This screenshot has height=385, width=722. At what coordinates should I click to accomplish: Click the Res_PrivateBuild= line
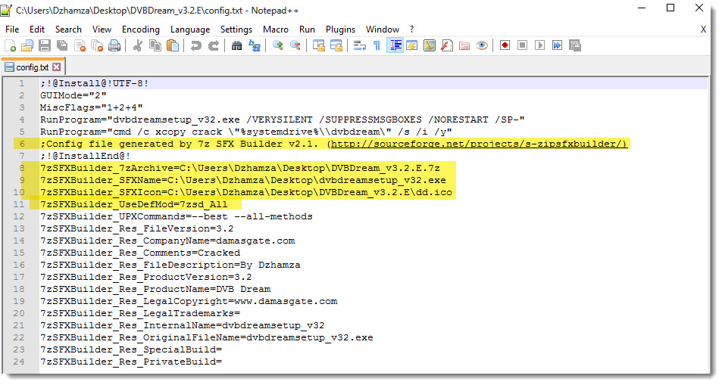[131, 362]
